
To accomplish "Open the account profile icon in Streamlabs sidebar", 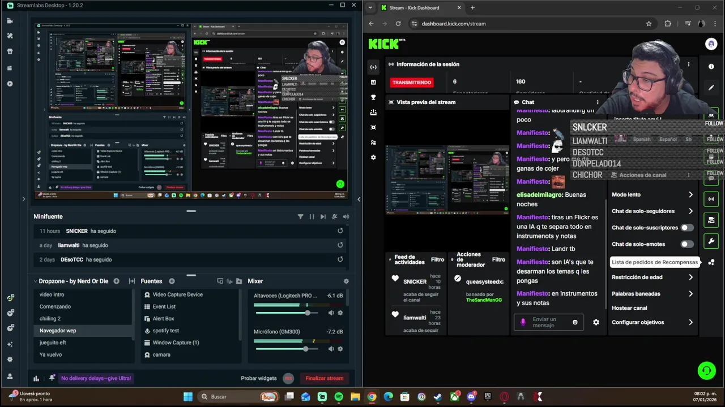I will [x=10, y=376].
